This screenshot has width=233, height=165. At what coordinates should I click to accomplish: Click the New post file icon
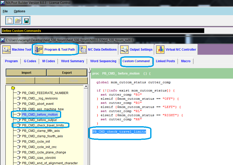tap(10, 20)
